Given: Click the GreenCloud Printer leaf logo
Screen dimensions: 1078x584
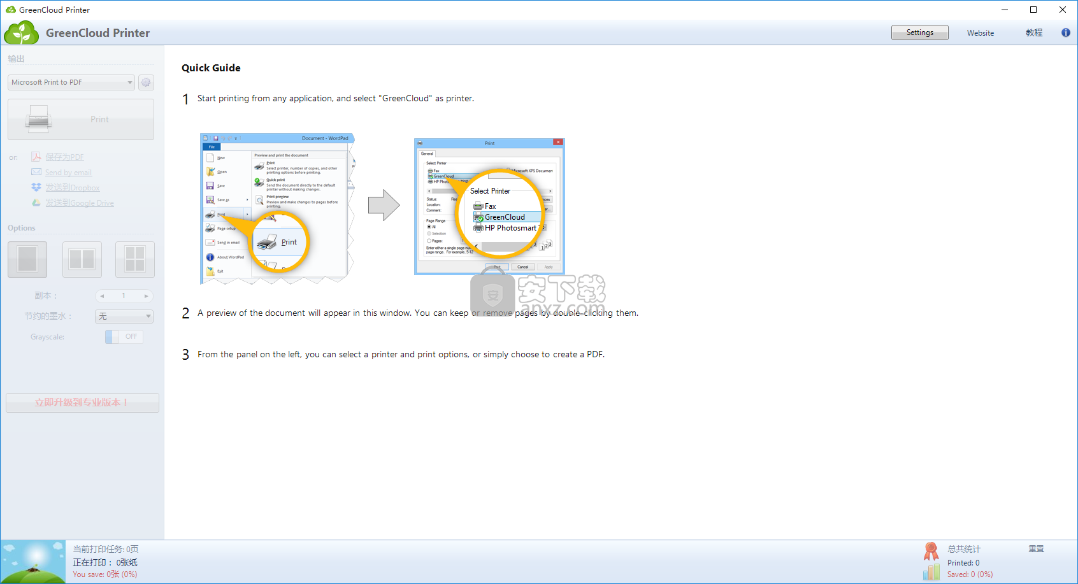Looking at the screenshot, I should pos(21,32).
